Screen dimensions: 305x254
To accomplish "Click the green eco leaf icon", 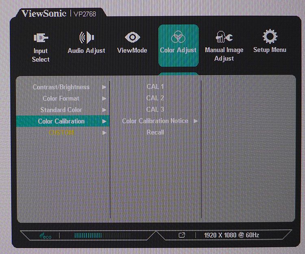I will tap(45, 236).
